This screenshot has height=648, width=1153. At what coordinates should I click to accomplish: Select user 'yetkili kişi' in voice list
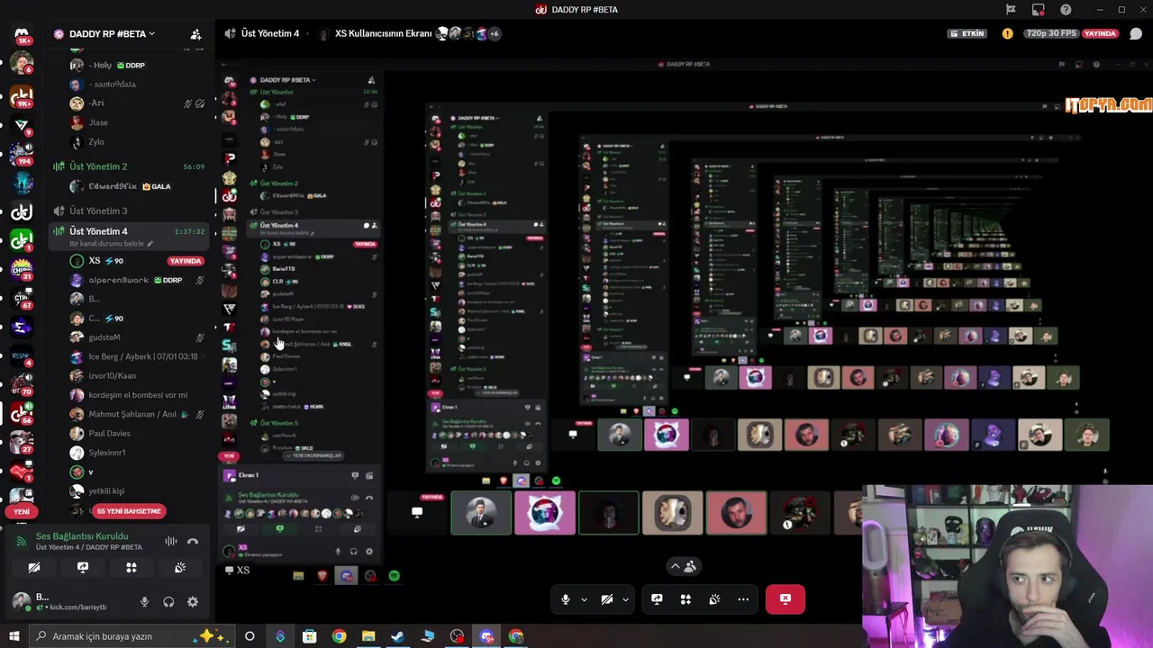[135, 490]
